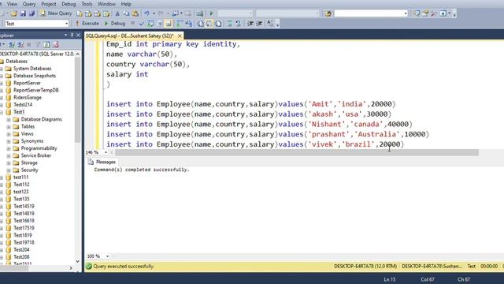Collapse the Test1 database node

point(2,112)
